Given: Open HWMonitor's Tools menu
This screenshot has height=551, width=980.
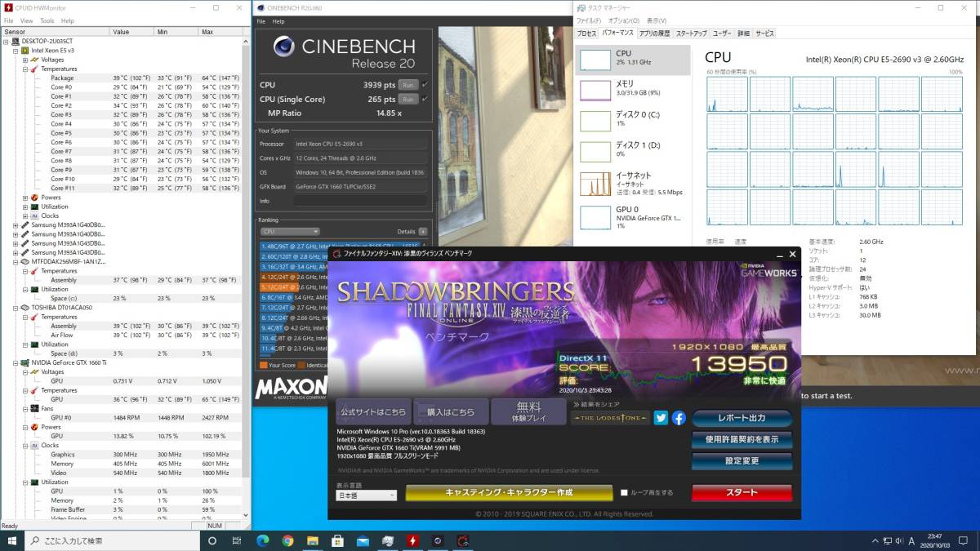Looking at the screenshot, I should [47, 20].
